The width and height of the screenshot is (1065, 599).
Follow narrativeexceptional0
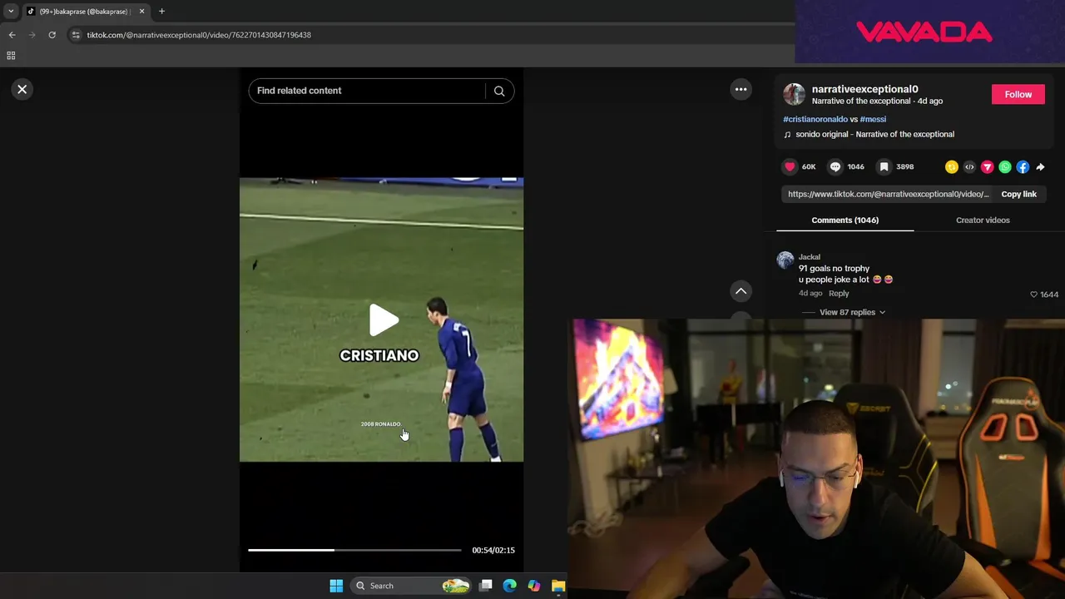[1018, 95]
